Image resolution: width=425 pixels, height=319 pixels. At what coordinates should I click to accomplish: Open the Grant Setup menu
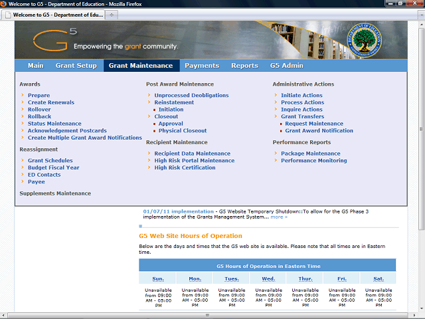[x=76, y=66]
